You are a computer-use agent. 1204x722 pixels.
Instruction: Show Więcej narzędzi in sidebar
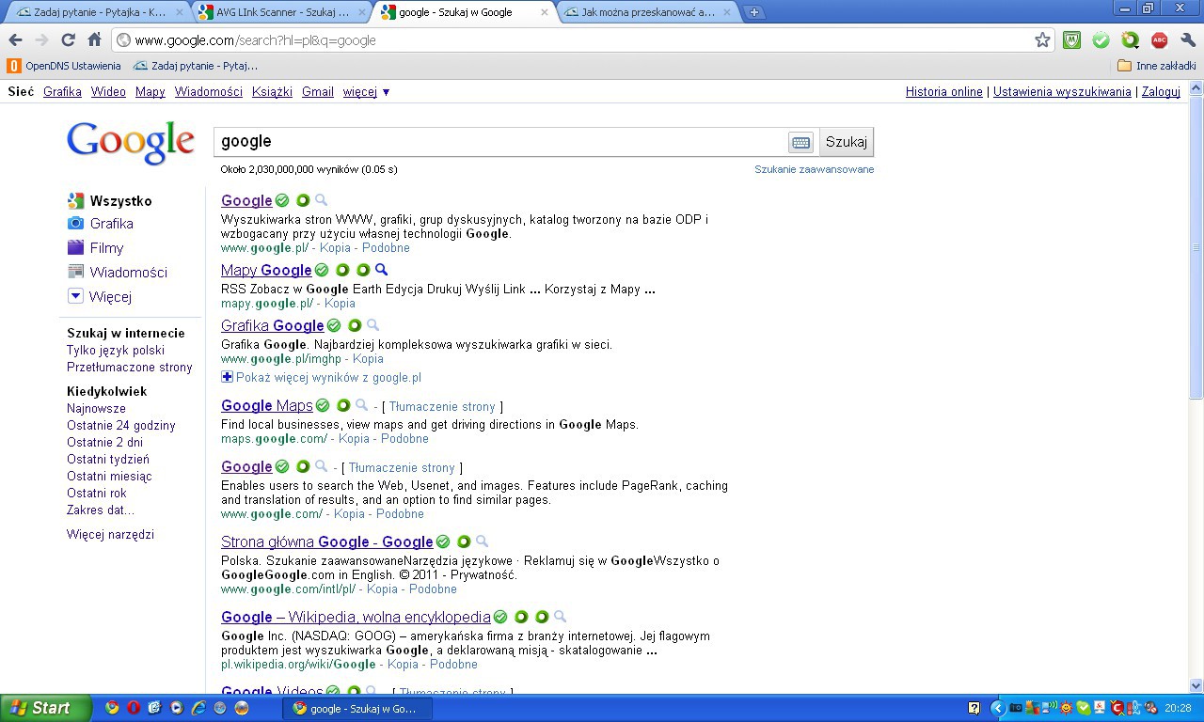click(110, 535)
